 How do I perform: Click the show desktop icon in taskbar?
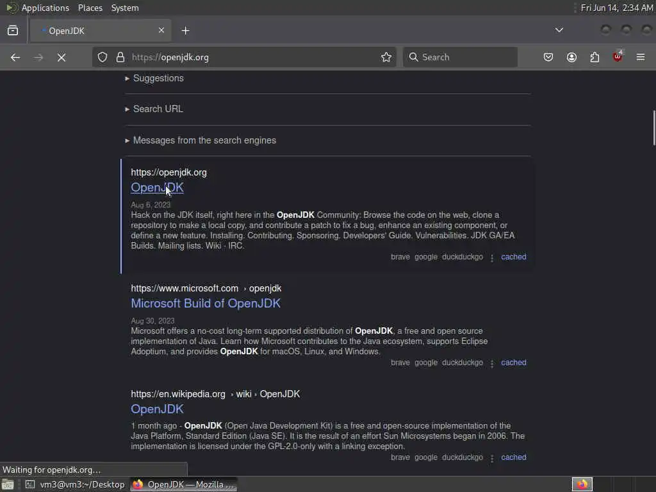point(8,484)
